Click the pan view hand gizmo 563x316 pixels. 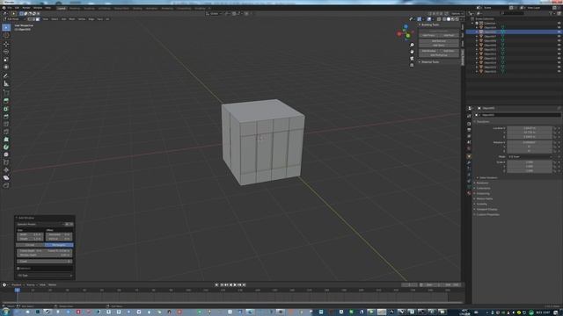[x=412, y=52]
